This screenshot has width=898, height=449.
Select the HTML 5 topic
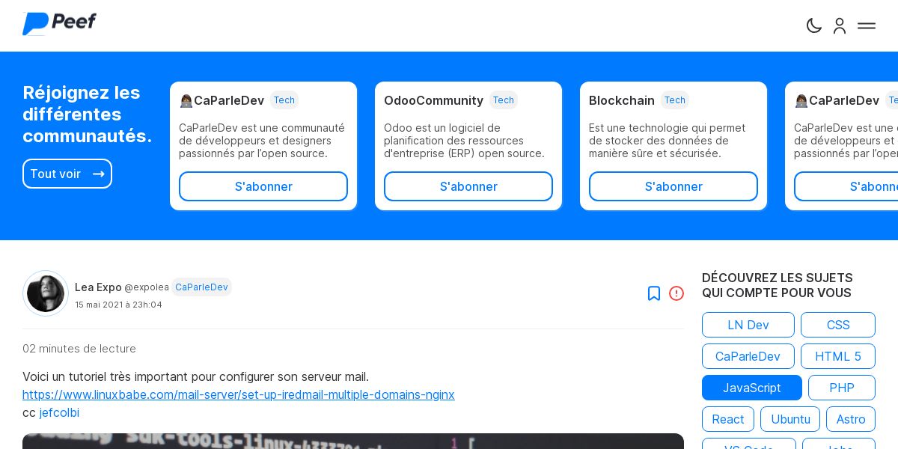(x=838, y=356)
